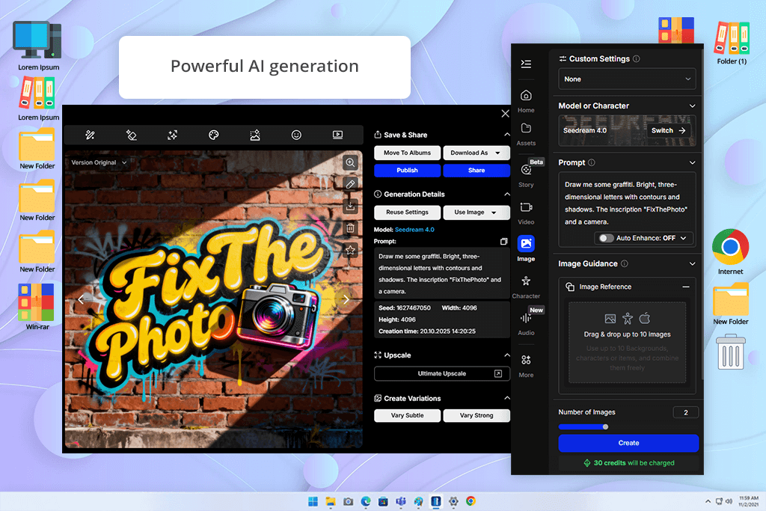Viewport: 766px width, 511px height.
Task: Click the zoom magnifier on image
Action: pos(350,162)
